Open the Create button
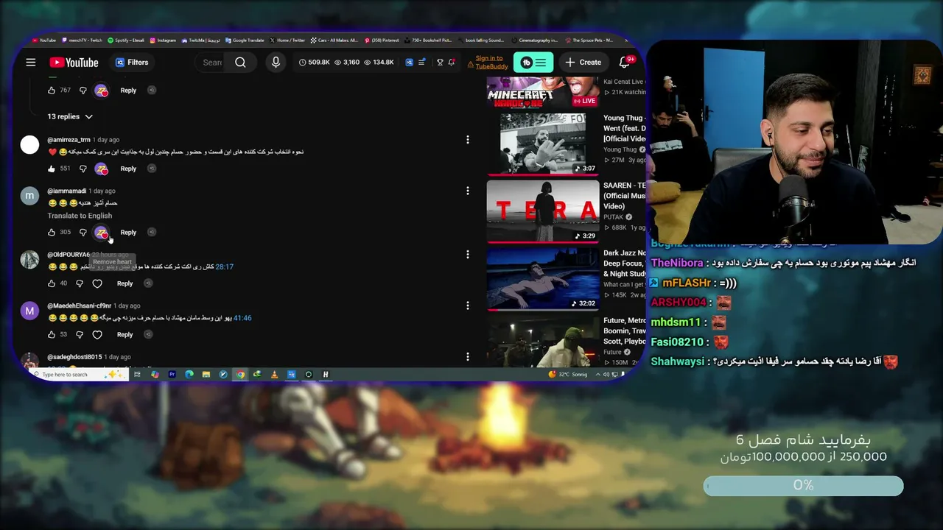943x530 pixels. (583, 63)
